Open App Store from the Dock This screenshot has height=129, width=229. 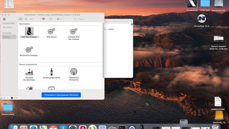[x=63, y=127]
